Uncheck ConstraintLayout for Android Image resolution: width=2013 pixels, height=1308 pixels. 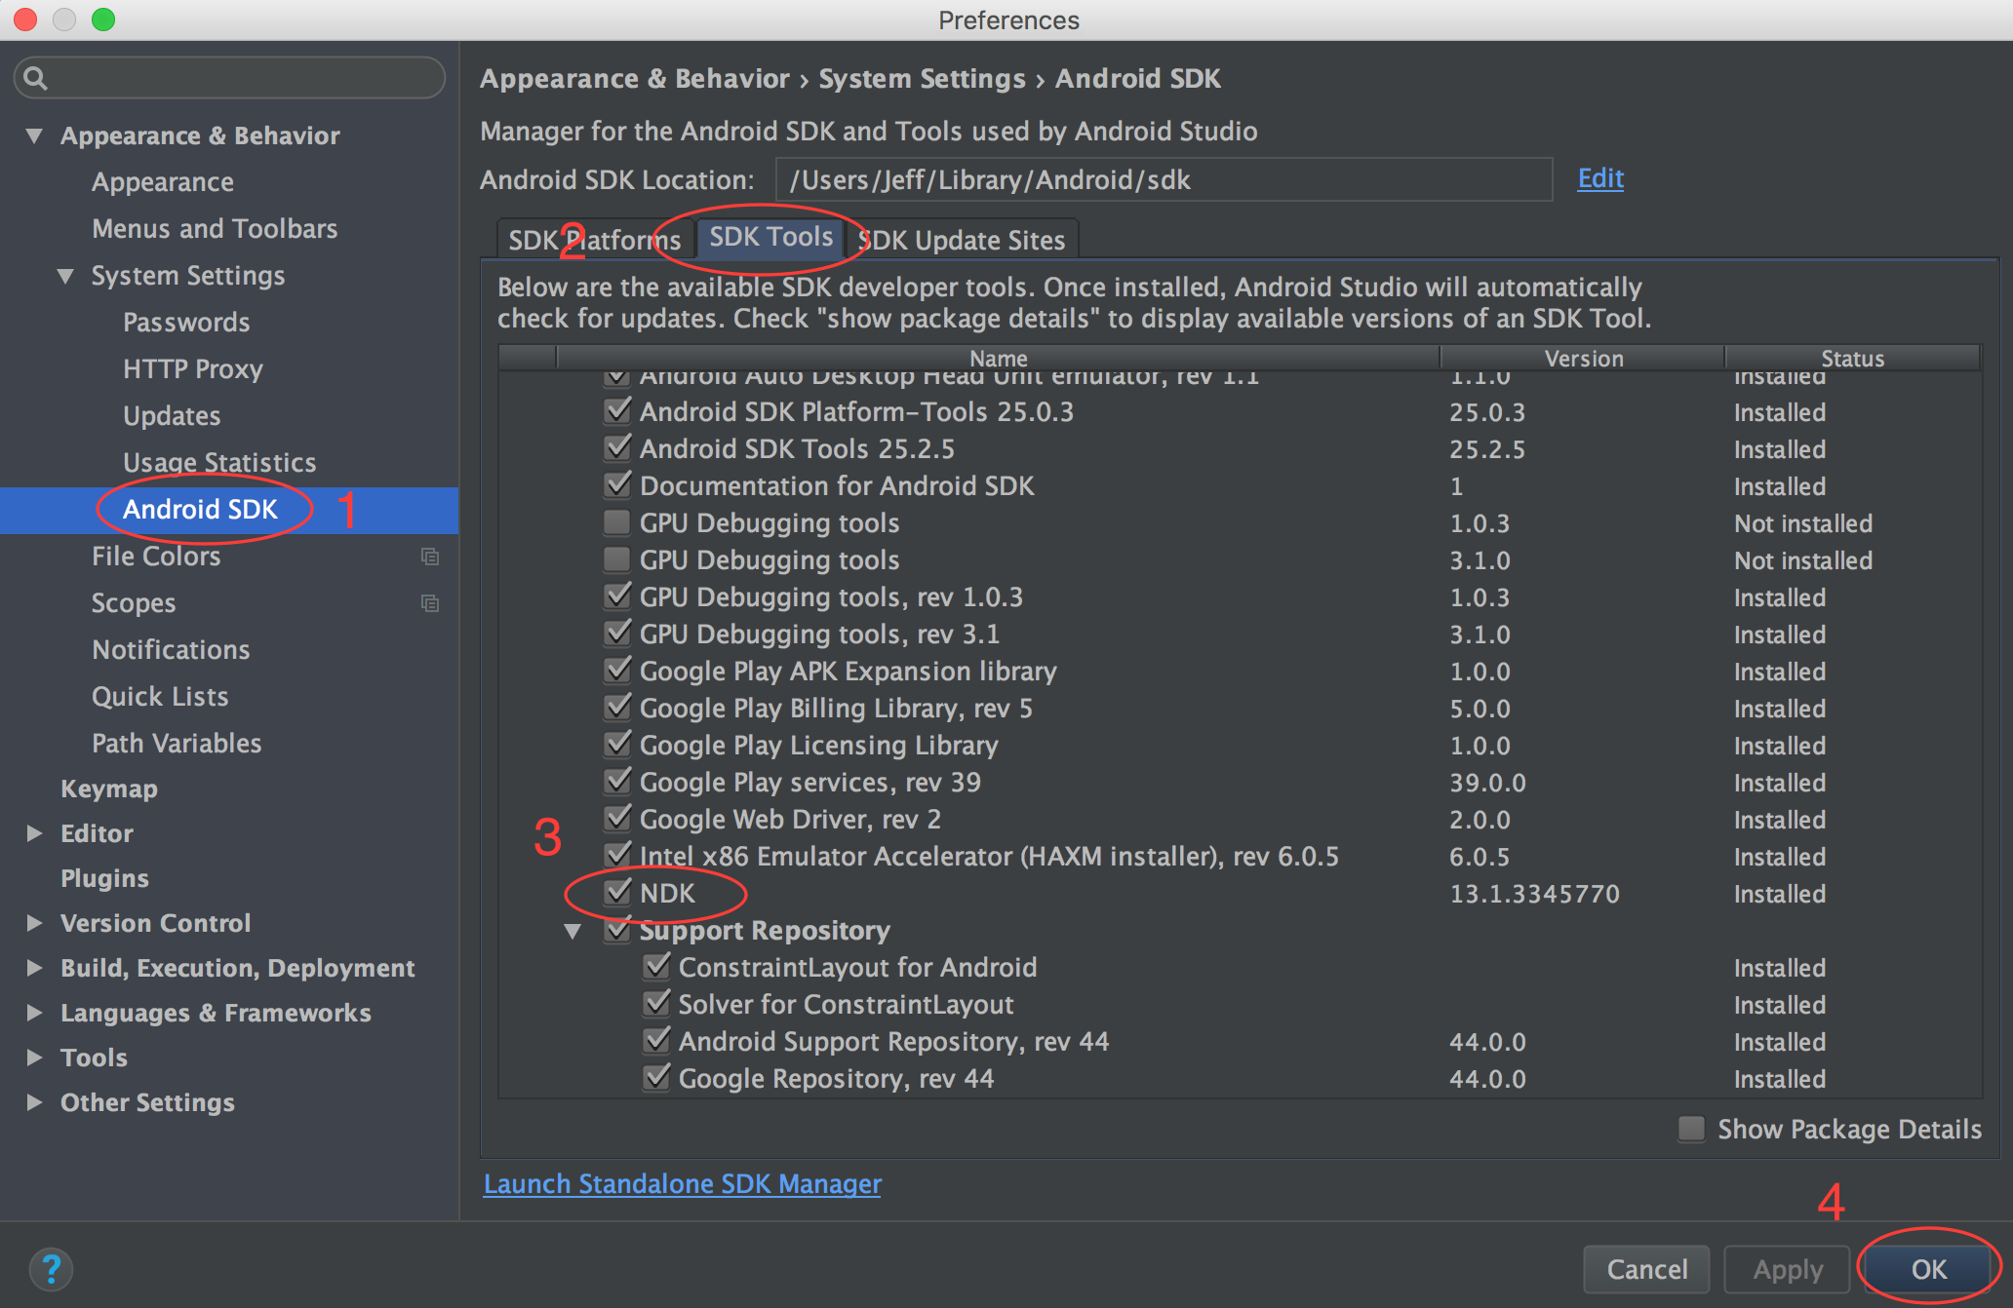pyautogui.click(x=656, y=967)
